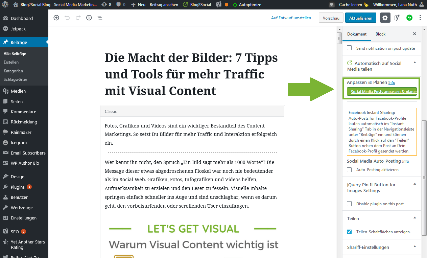Screen dimensions: 427x258
Task: Enable Auto-Posting aktivieren checkbox
Action: point(350,170)
